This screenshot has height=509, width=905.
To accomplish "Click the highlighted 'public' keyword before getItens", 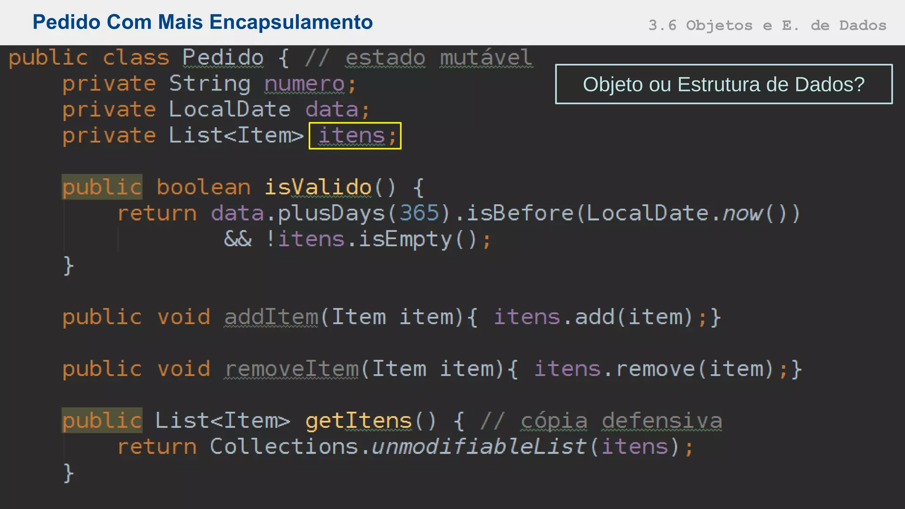I will coord(102,420).
